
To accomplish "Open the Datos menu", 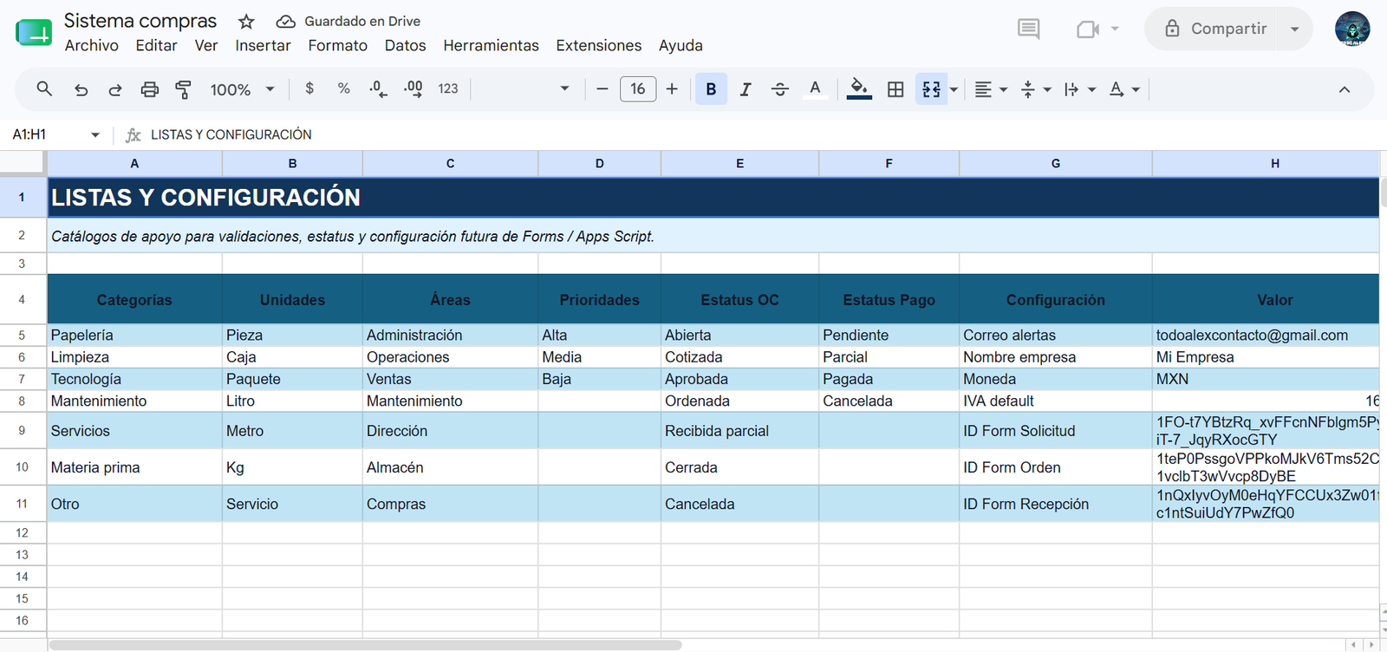I will tap(406, 45).
